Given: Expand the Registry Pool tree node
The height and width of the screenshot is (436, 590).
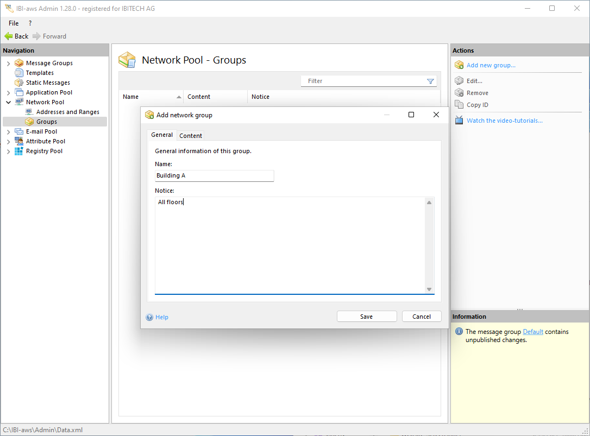Looking at the screenshot, I should [x=8, y=151].
